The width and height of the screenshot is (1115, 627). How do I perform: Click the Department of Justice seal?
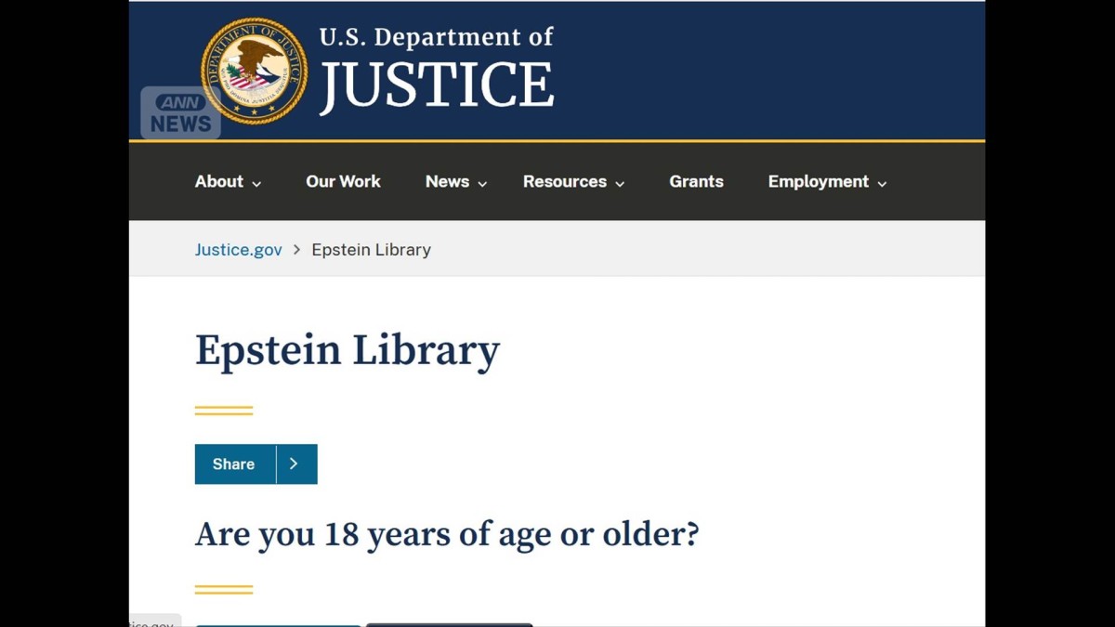(x=254, y=71)
